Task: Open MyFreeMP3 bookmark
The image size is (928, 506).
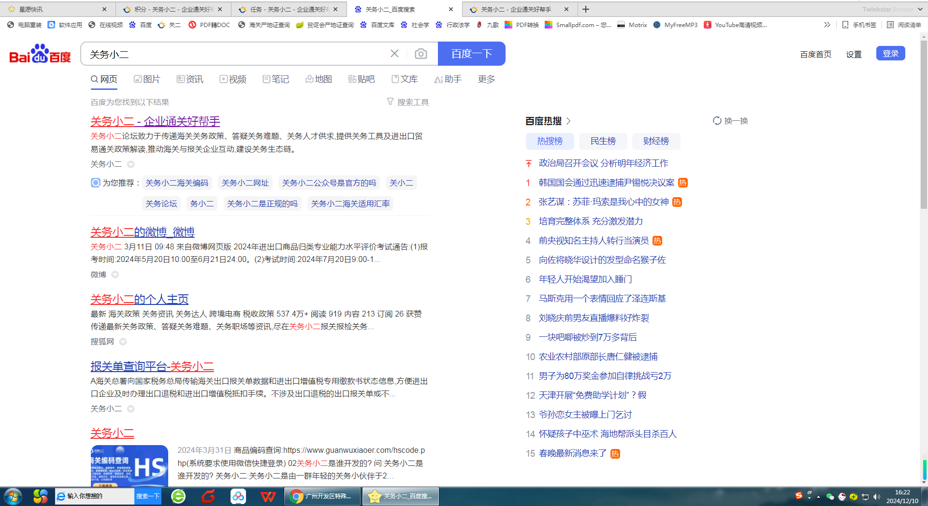Action: [x=675, y=25]
